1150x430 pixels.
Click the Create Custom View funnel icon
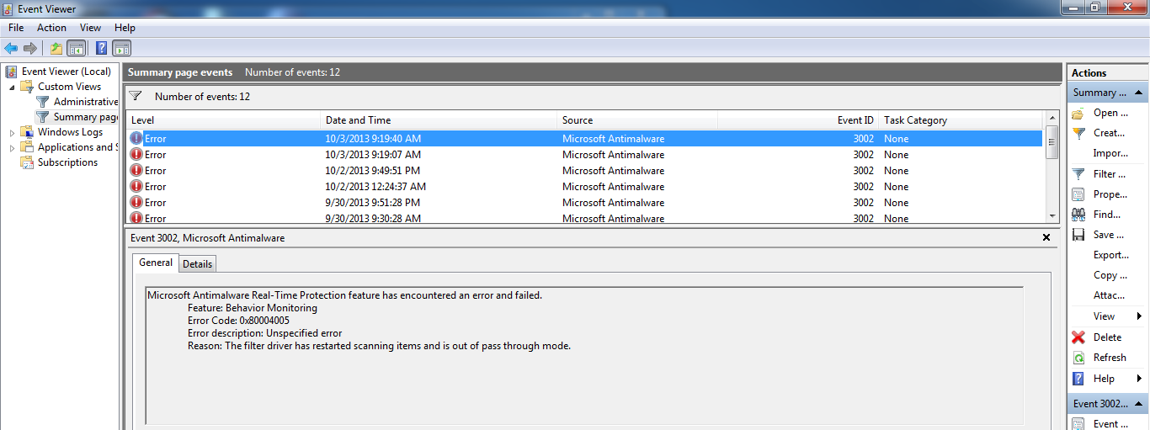coord(1078,133)
